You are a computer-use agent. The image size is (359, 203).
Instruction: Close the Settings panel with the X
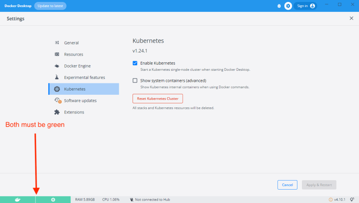coord(351,18)
